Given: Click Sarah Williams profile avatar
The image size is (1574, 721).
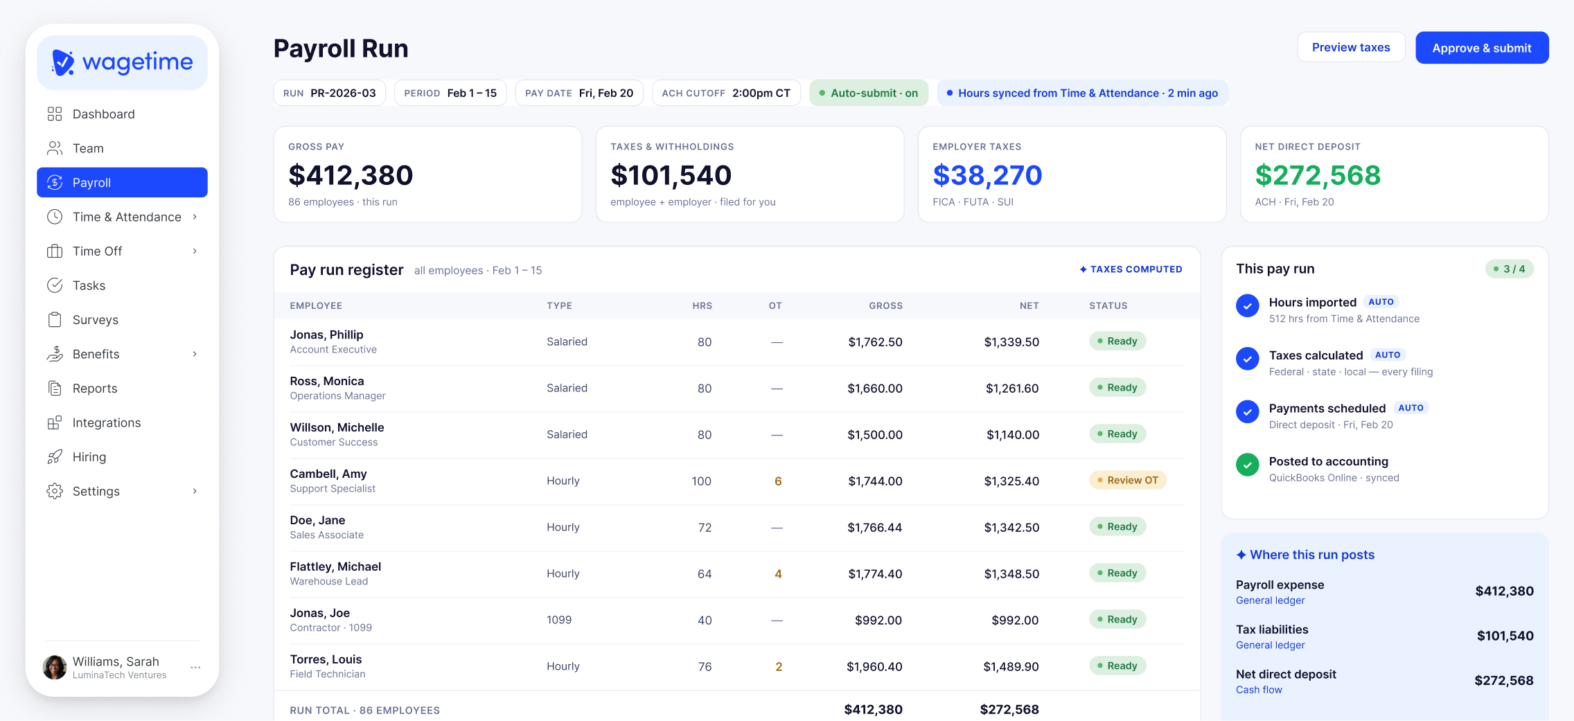Looking at the screenshot, I should [55, 668].
